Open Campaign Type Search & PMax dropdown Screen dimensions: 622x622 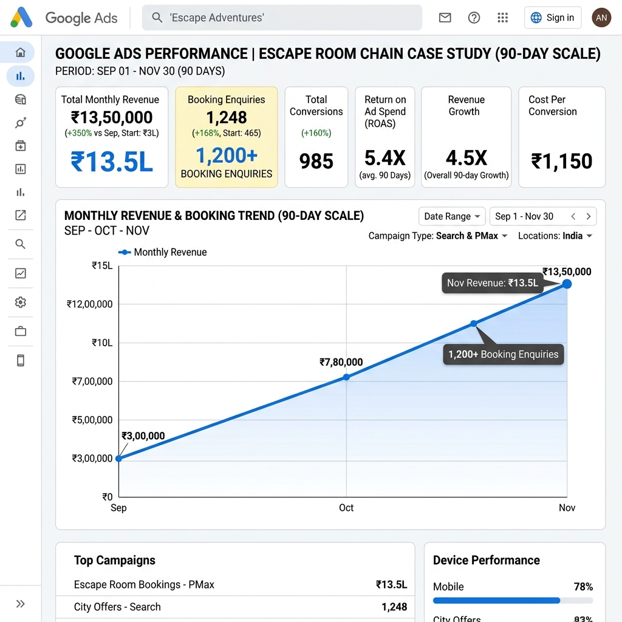[438, 236]
